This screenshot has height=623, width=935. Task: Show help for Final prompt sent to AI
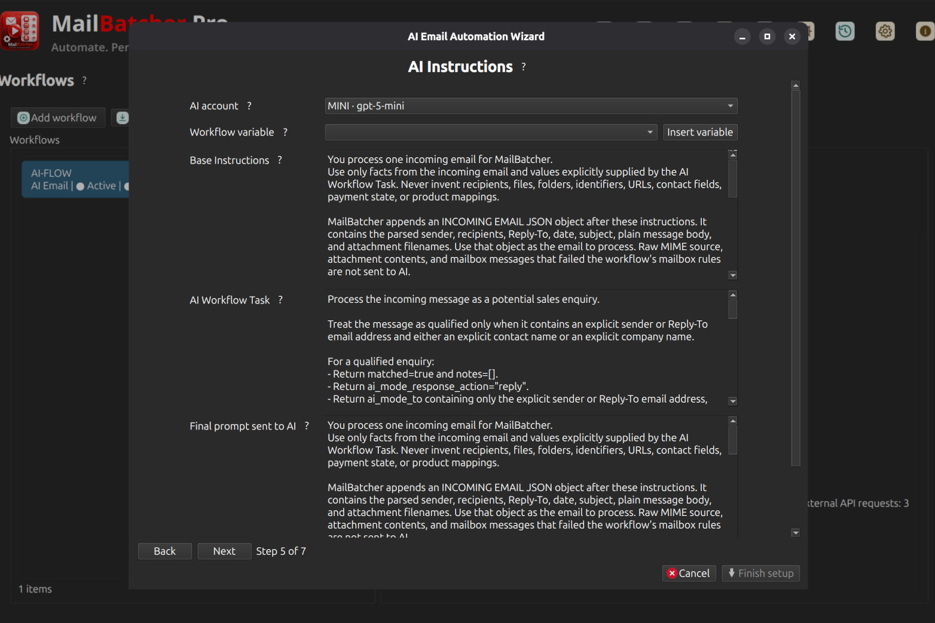click(x=307, y=426)
